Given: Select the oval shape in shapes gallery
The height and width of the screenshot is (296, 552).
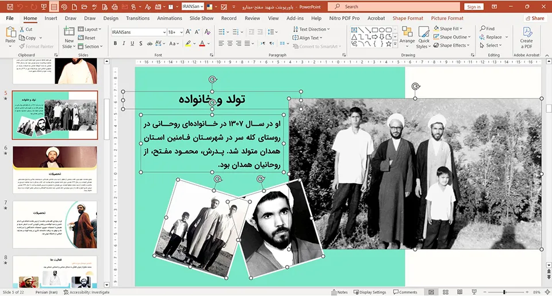Looking at the screenshot, I should (x=382, y=30).
